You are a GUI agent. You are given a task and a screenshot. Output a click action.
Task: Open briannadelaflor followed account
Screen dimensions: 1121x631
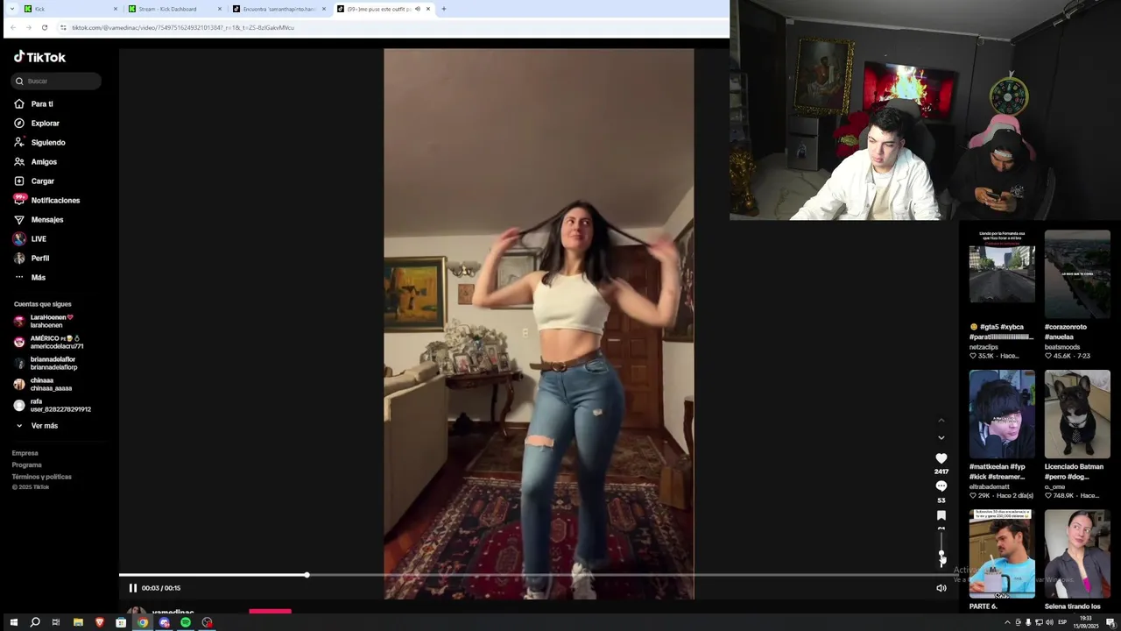(53, 363)
